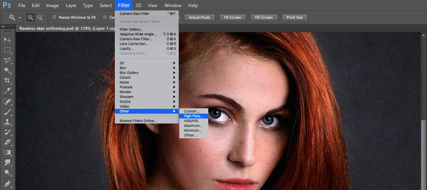
Task: Choose Maximum filter
Action: [194, 126]
